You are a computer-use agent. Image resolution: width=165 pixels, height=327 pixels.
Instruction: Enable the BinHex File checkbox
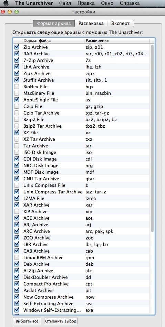click(17, 87)
